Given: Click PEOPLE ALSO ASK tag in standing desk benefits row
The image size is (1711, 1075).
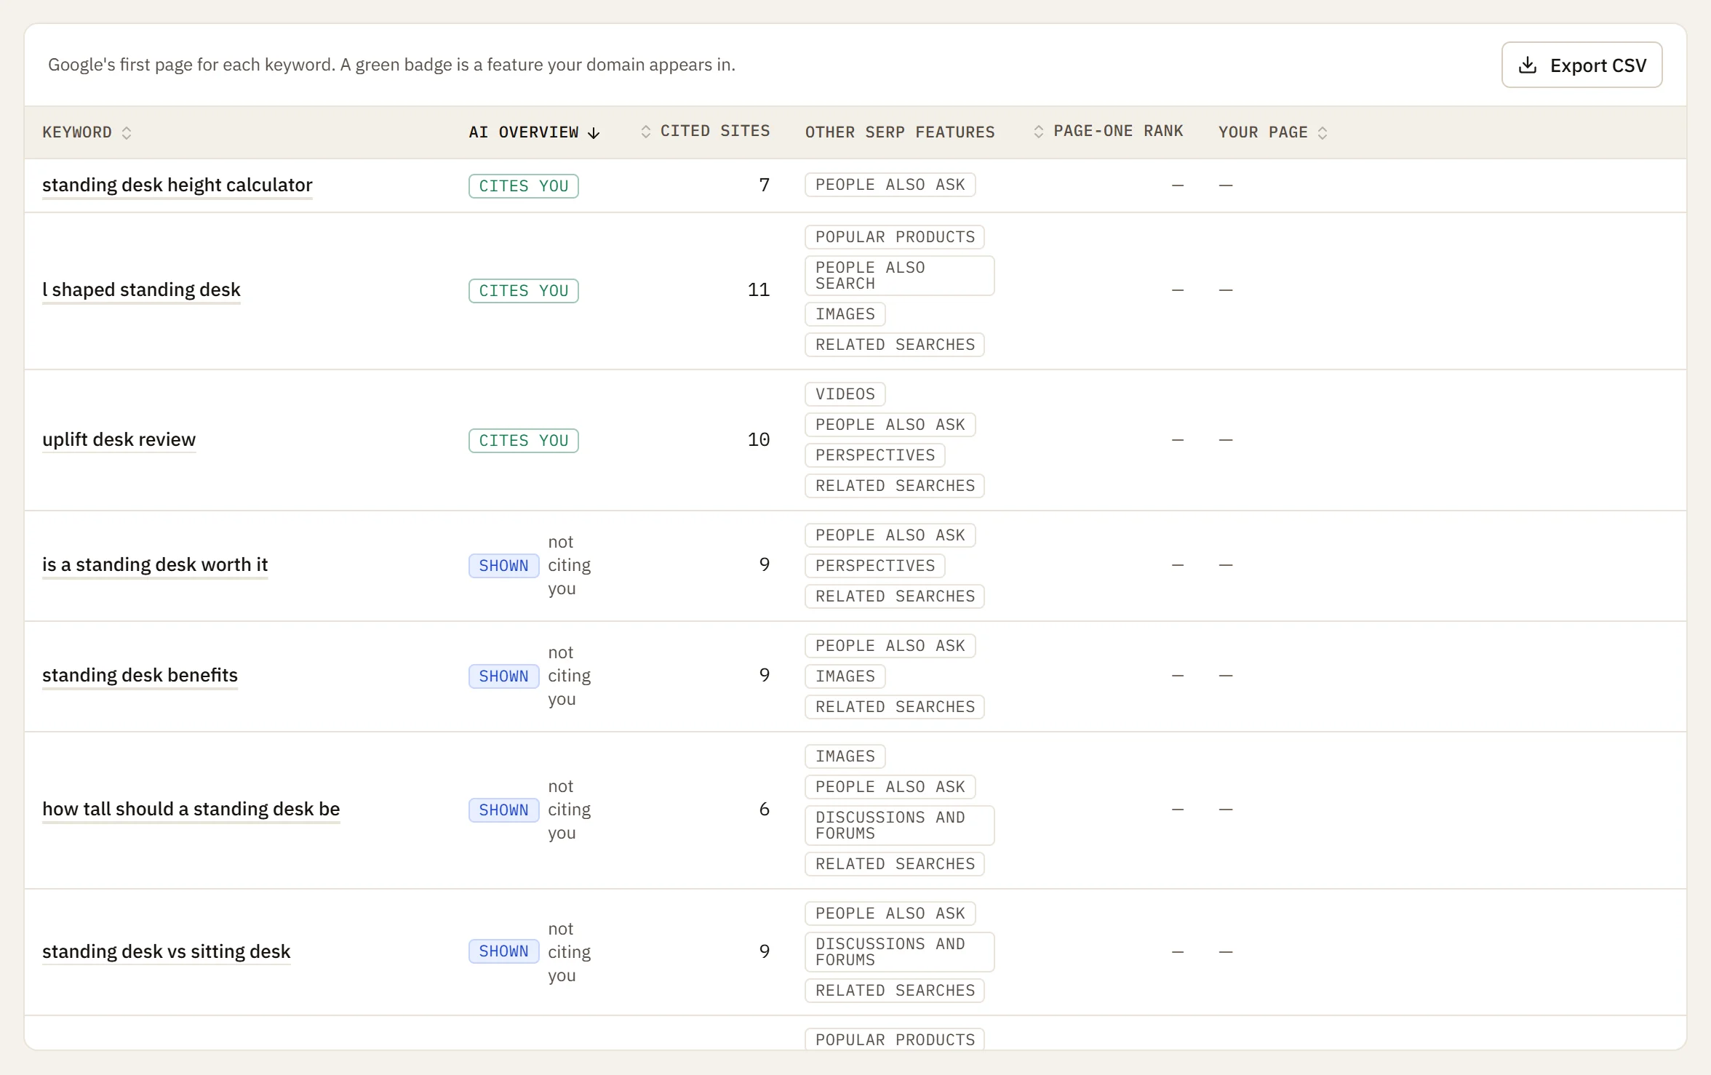Looking at the screenshot, I should tap(890, 646).
